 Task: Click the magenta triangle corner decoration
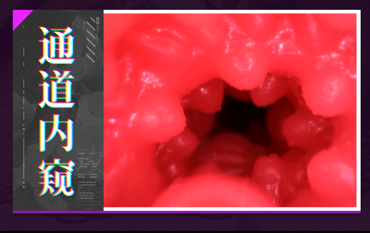[x=19, y=17]
